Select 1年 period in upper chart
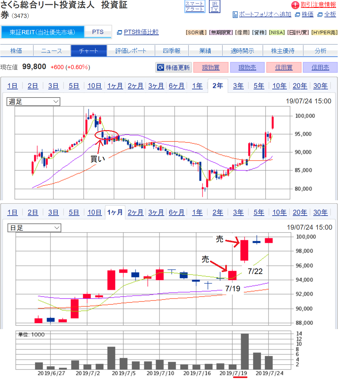This screenshot has width=340, height=380. [197, 86]
